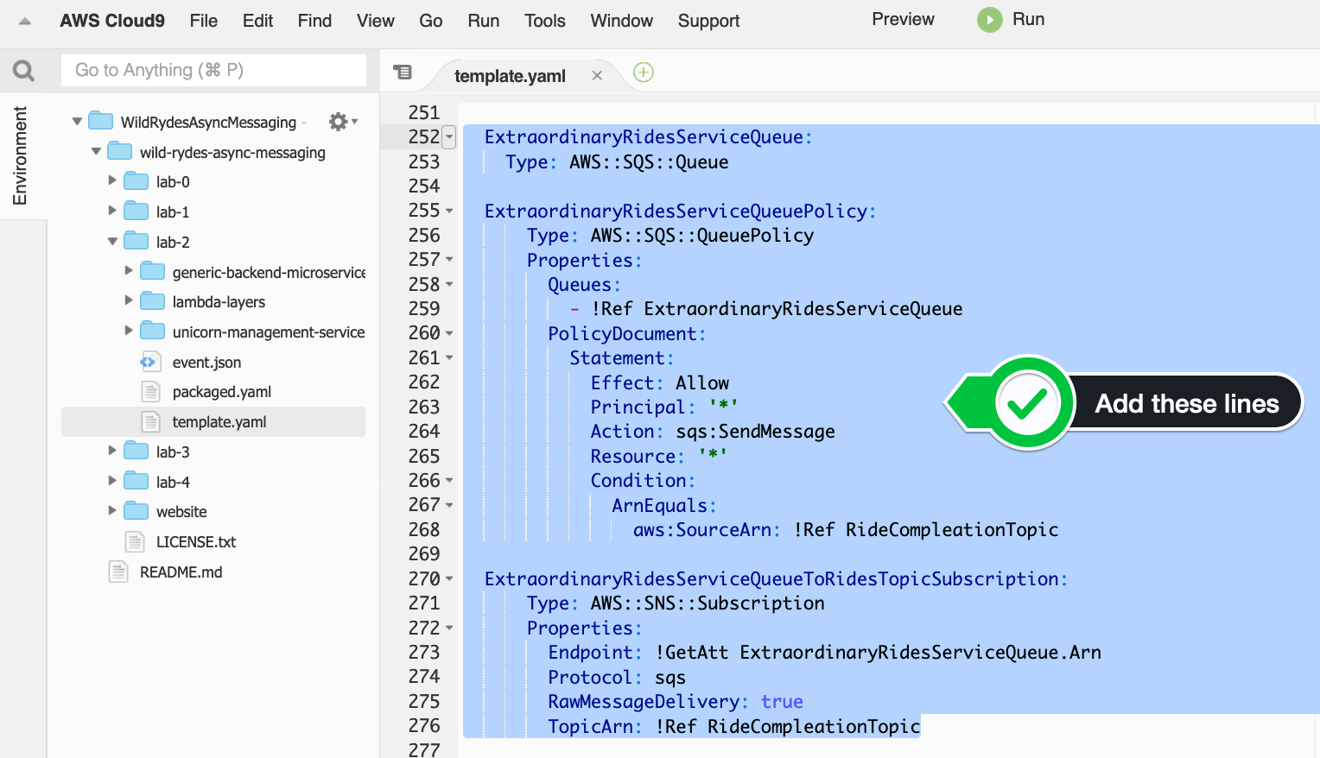The height and width of the screenshot is (758, 1320).
Task: Select the event.json file icon
Action: point(149,362)
